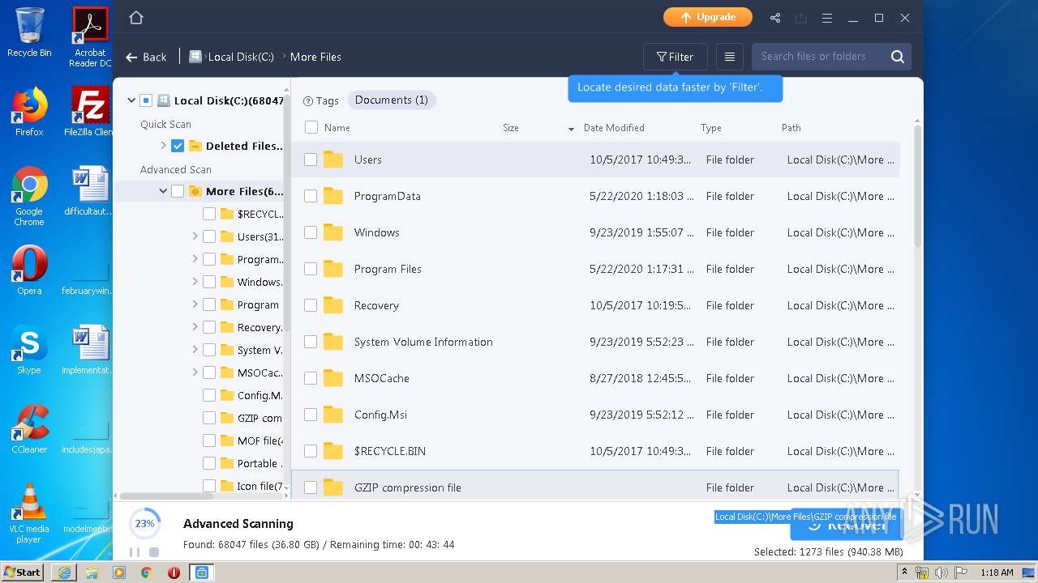The image size is (1038, 583).
Task: Expand the System V.. tree node
Action: click(195, 350)
